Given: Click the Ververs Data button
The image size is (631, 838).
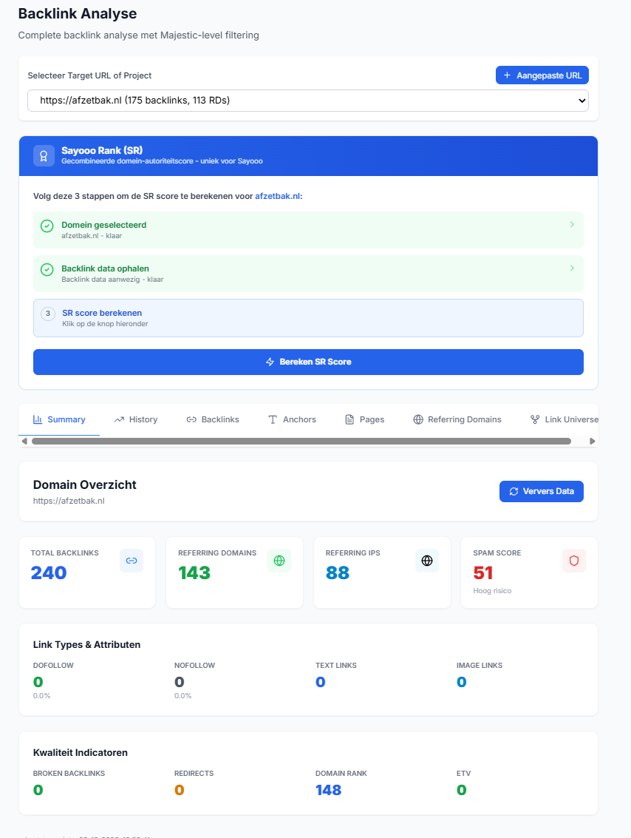Looking at the screenshot, I should click(x=542, y=491).
